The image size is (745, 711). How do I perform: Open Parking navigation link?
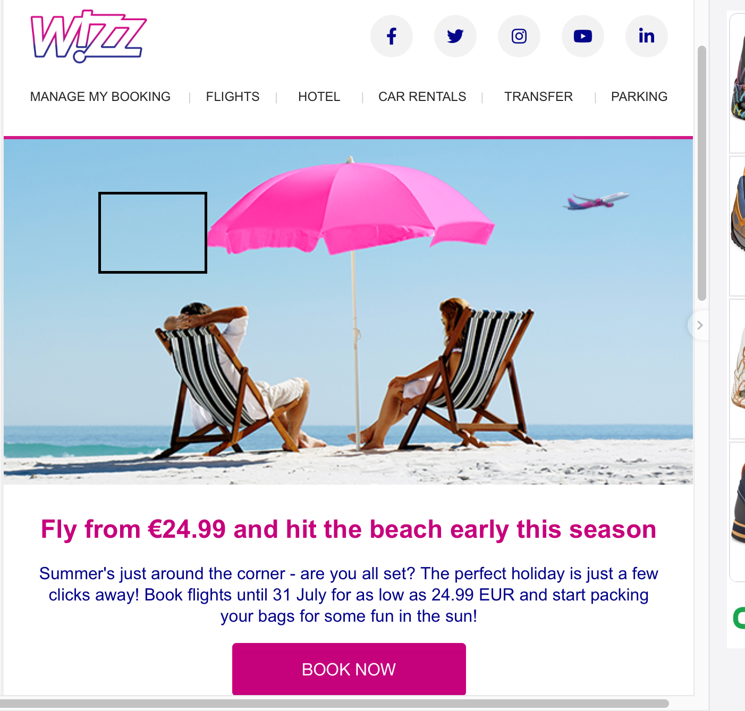[639, 97]
